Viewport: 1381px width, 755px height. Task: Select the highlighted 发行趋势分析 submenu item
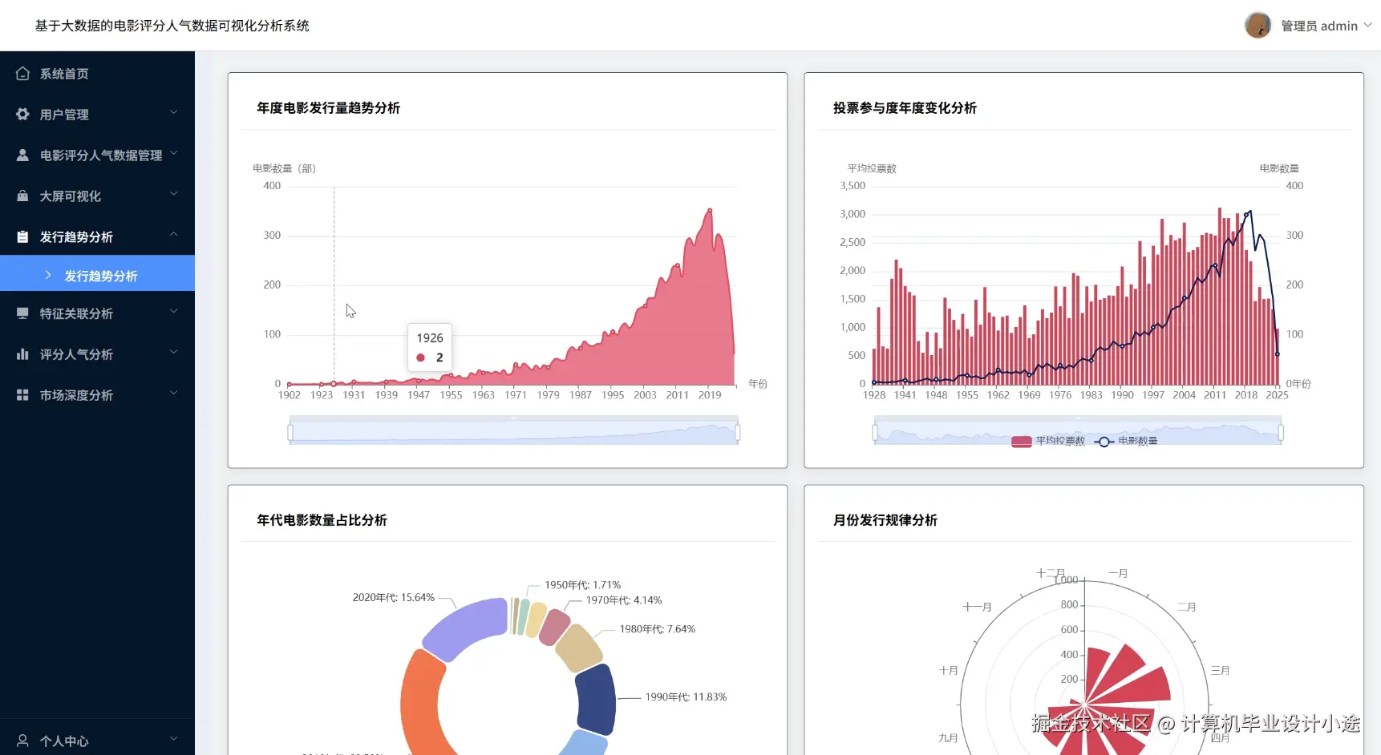[x=97, y=273]
